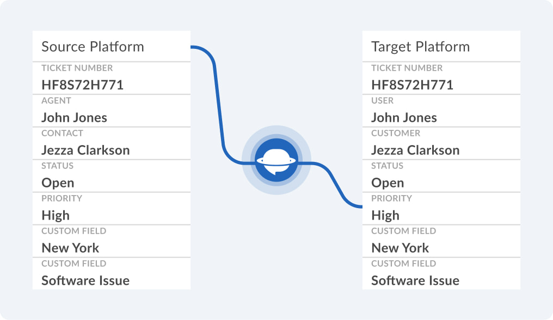
Task: Select source custom field New York
Action: 71,248
